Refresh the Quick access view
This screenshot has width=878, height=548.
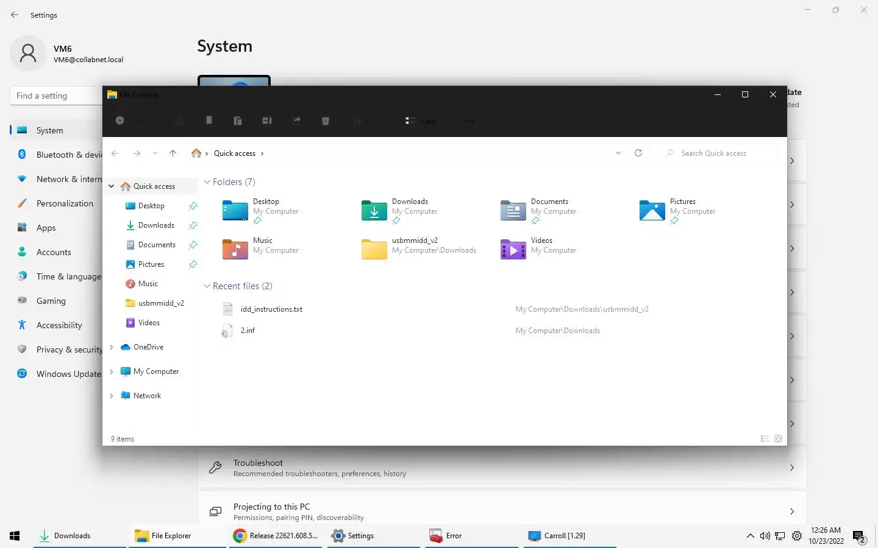[638, 153]
